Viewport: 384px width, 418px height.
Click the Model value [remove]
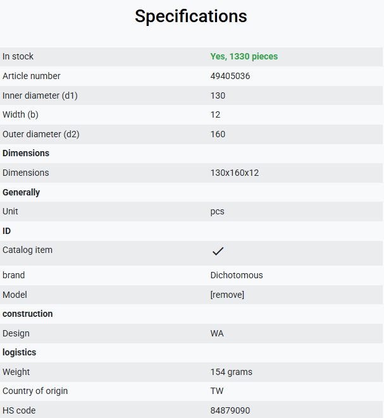pos(227,295)
